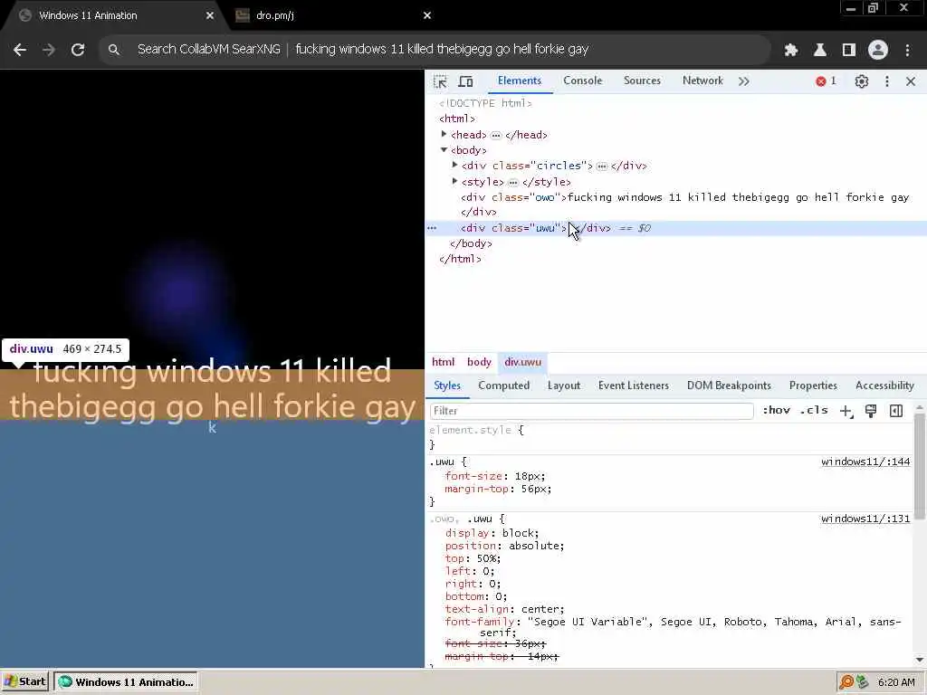
Task: Click html in the breadcrumb bar
Action: coord(443,362)
